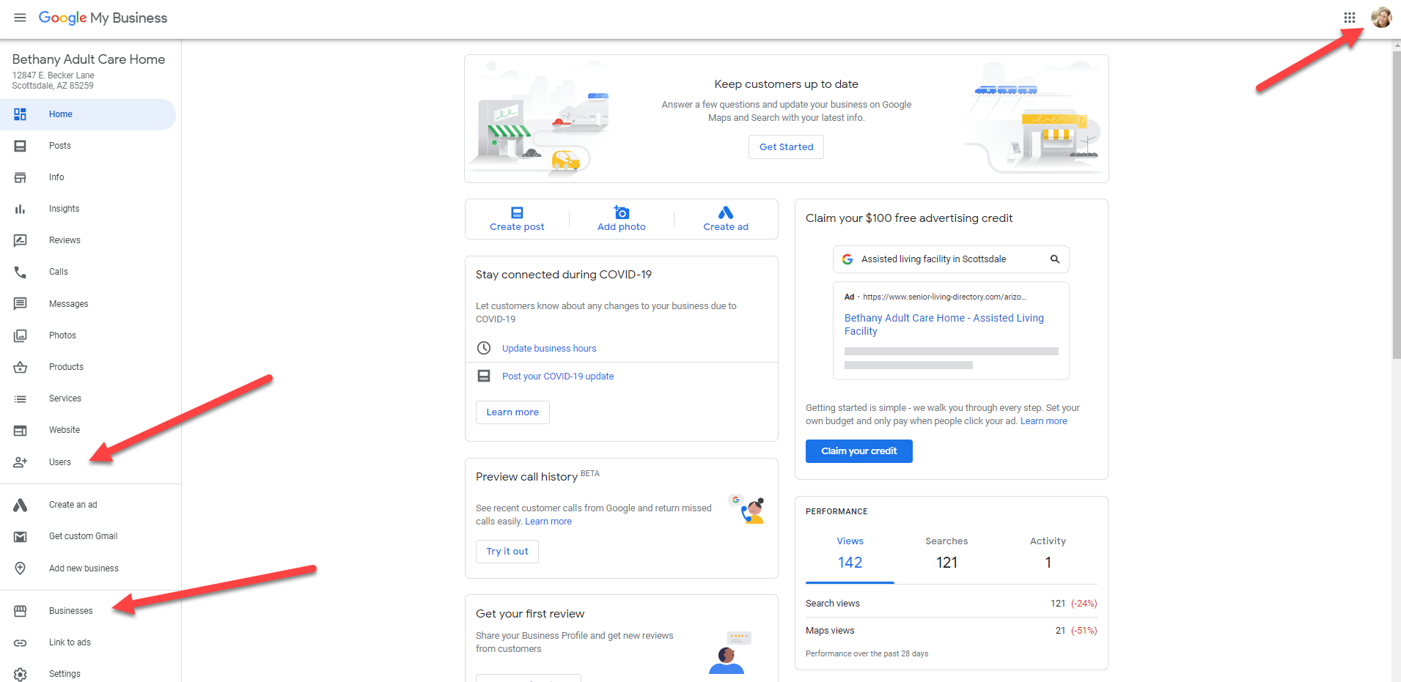Open the Home menu item
The width and height of the screenshot is (1401, 682).
tap(88, 114)
